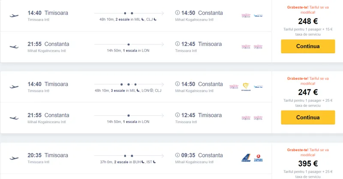
Task: Click the info icon next to LON stopover
Action: 151,90
